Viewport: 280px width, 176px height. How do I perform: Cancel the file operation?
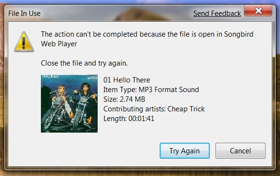pos(241,150)
